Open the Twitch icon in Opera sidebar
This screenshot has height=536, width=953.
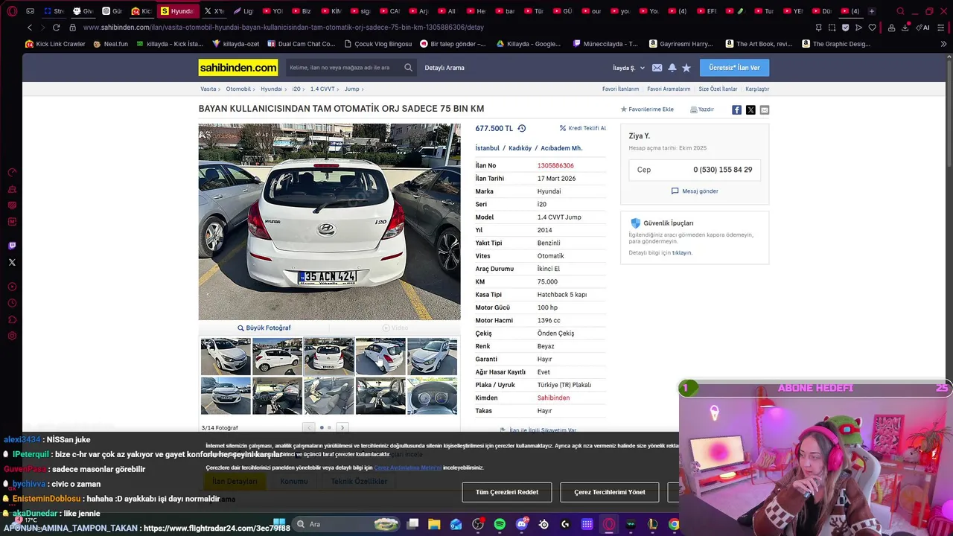[x=12, y=246]
